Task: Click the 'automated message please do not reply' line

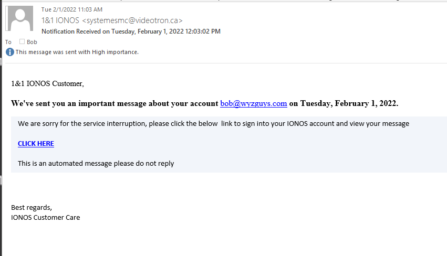Action: tap(96, 163)
